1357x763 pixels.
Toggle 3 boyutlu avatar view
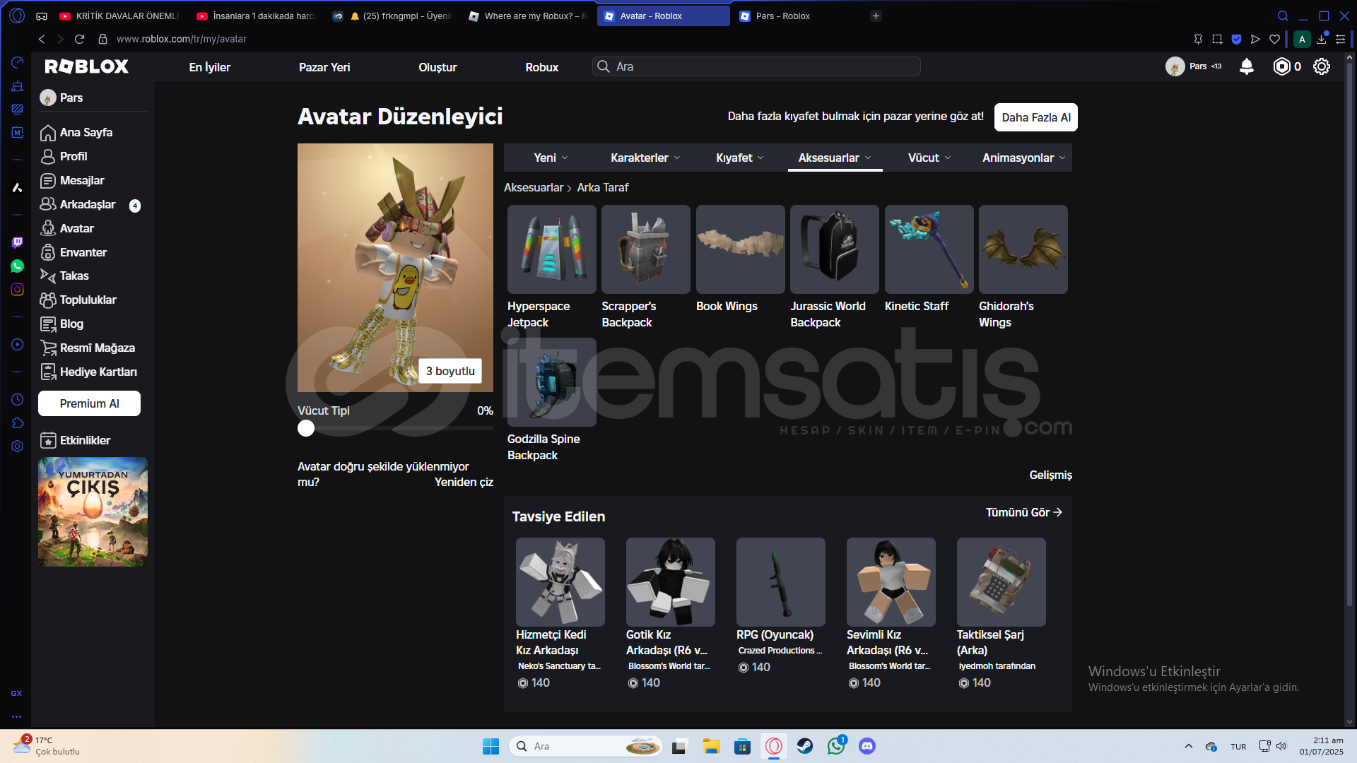pyautogui.click(x=450, y=371)
